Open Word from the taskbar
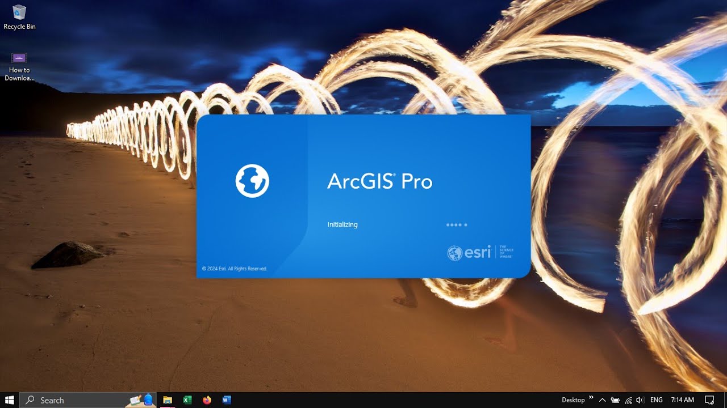 pyautogui.click(x=227, y=400)
